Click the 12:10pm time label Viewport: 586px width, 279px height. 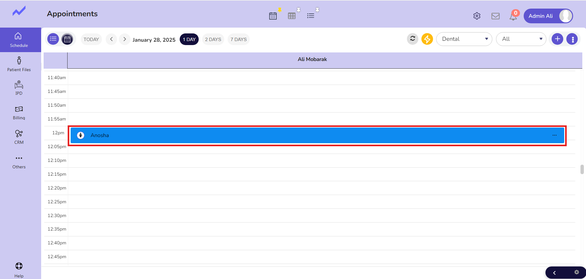pyautogui.click(x=57, y=160)
